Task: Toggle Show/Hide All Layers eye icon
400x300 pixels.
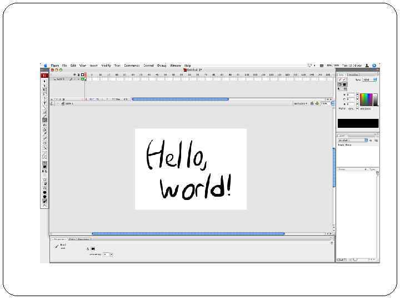Action: tap(75, 75)
